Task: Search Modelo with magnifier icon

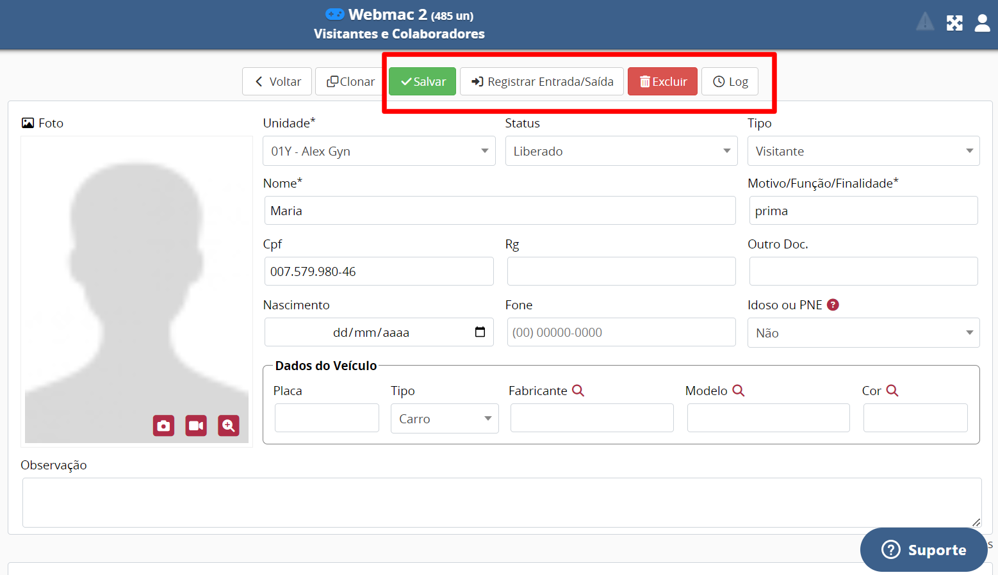Action: 738,391
